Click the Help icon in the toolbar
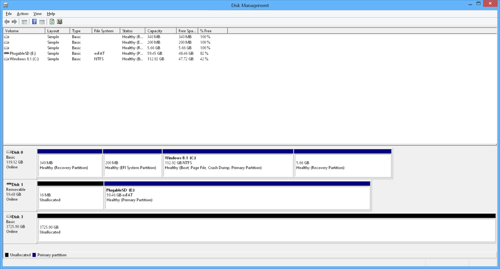 (34, 22)
